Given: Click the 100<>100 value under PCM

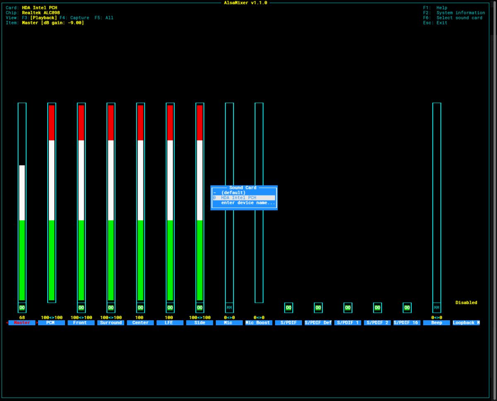Looking at the screenshot, I should click(52, 318).
